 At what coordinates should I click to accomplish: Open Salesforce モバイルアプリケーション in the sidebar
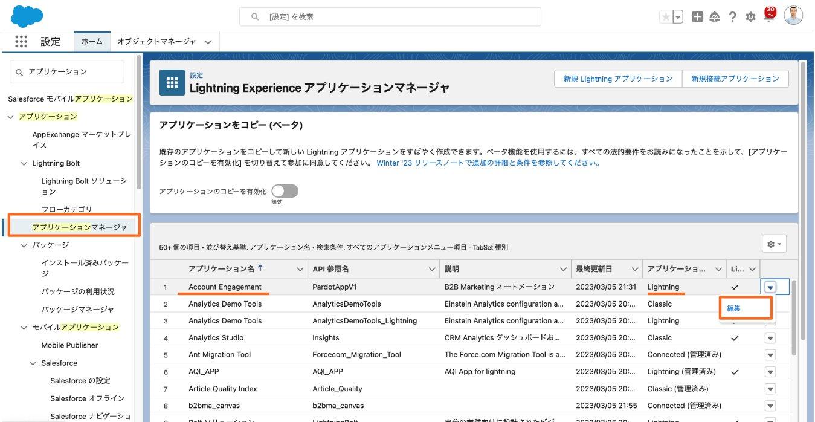click(70, 99)
